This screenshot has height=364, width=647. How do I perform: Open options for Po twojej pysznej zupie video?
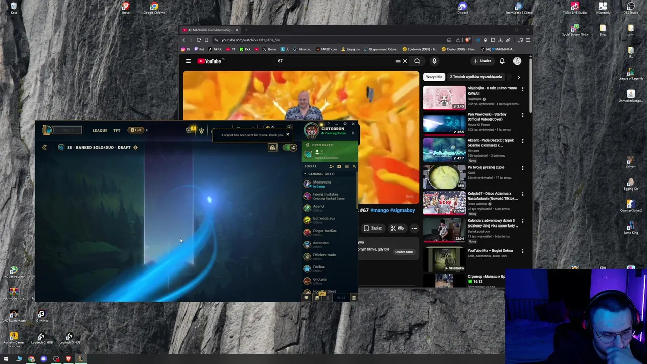click(x=523, y=167)
